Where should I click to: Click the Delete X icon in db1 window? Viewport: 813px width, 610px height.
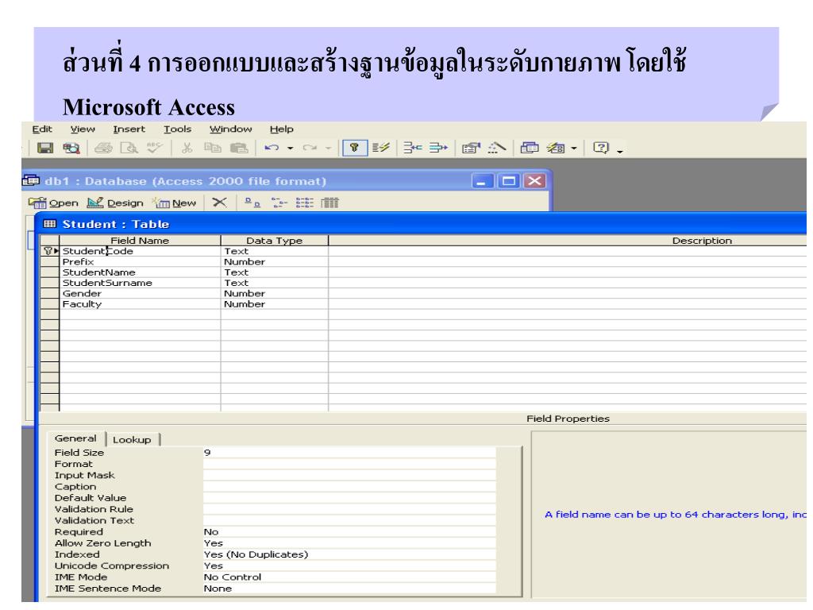[220, 203]
